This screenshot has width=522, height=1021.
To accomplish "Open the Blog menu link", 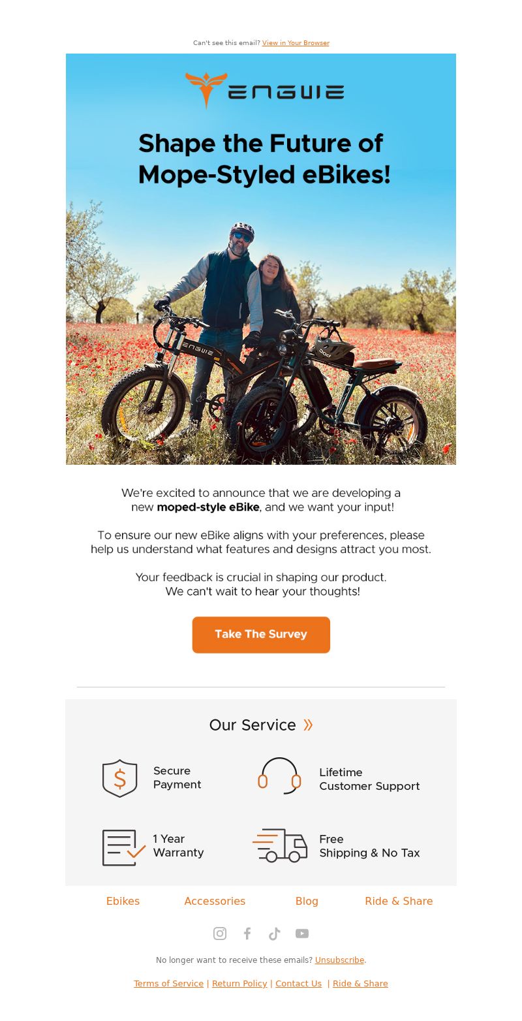I will pyautogui.click(x=307, y=901).
